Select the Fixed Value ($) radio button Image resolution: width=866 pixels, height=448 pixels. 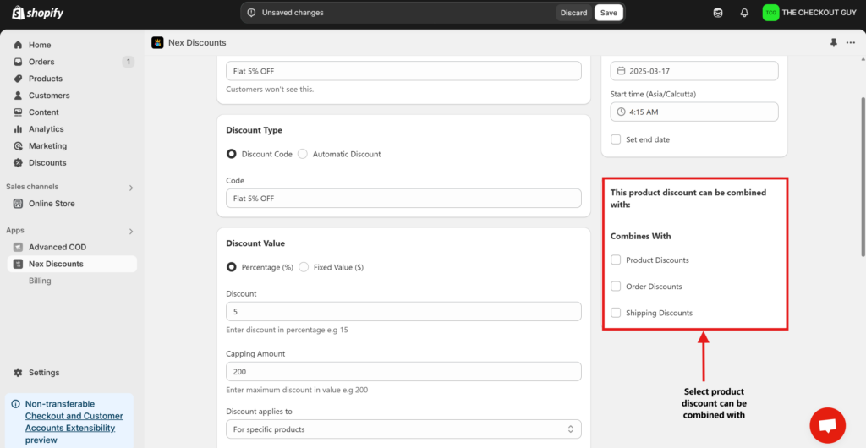coord(304,267)
